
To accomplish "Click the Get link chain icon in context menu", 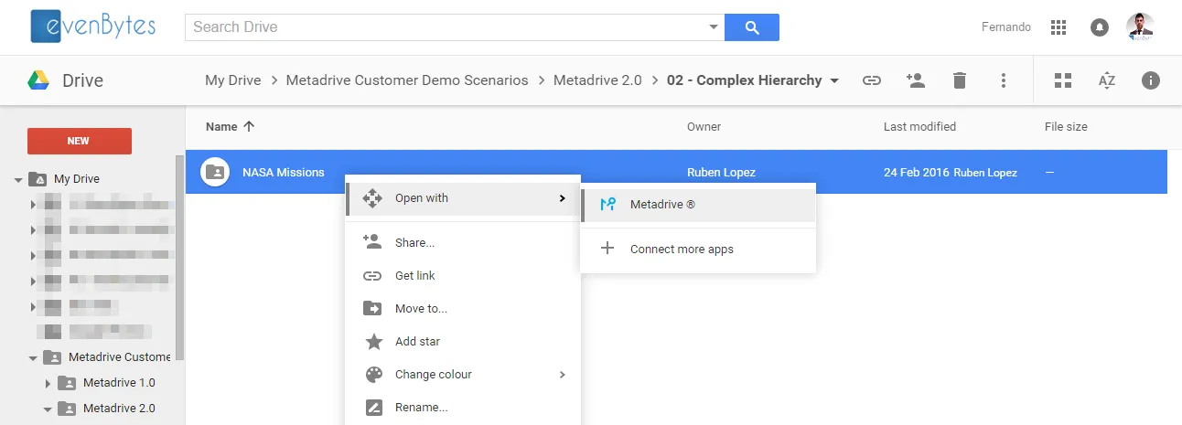I will [372, 275].
